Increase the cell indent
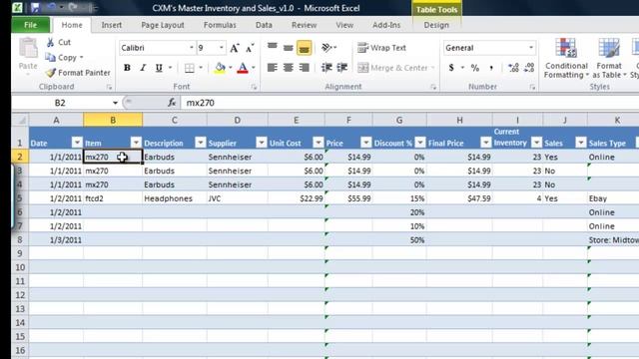639x359 pixels. click(x=342, y=68)
